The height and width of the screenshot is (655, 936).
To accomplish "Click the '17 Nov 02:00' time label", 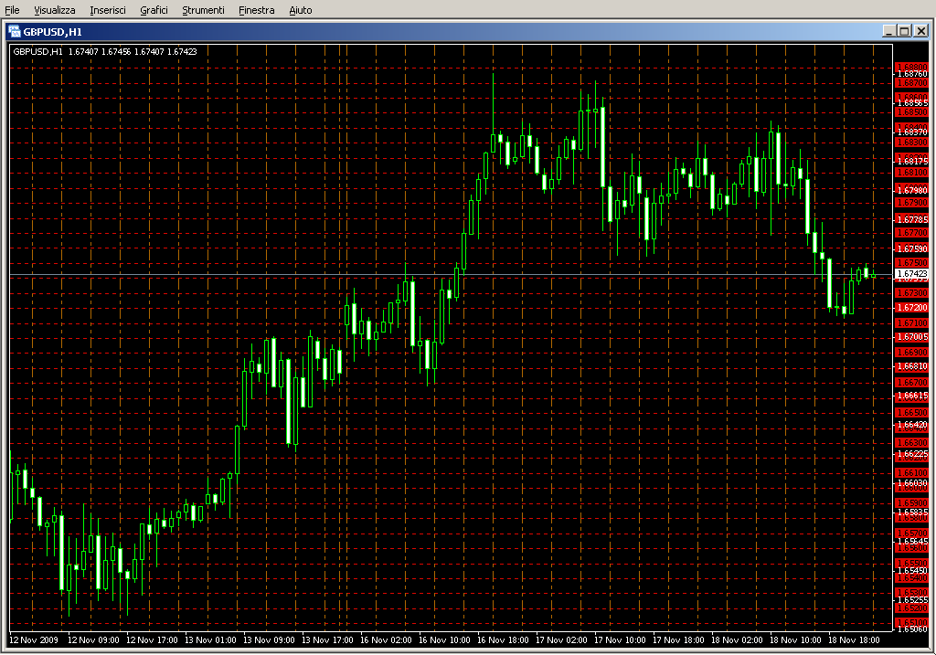I will 561,639.
